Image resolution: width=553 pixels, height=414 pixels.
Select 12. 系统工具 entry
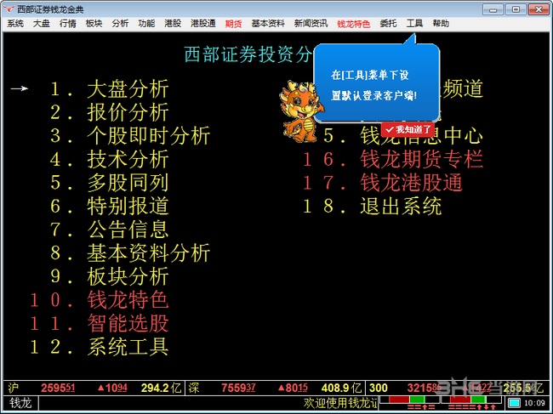(99, 347)
